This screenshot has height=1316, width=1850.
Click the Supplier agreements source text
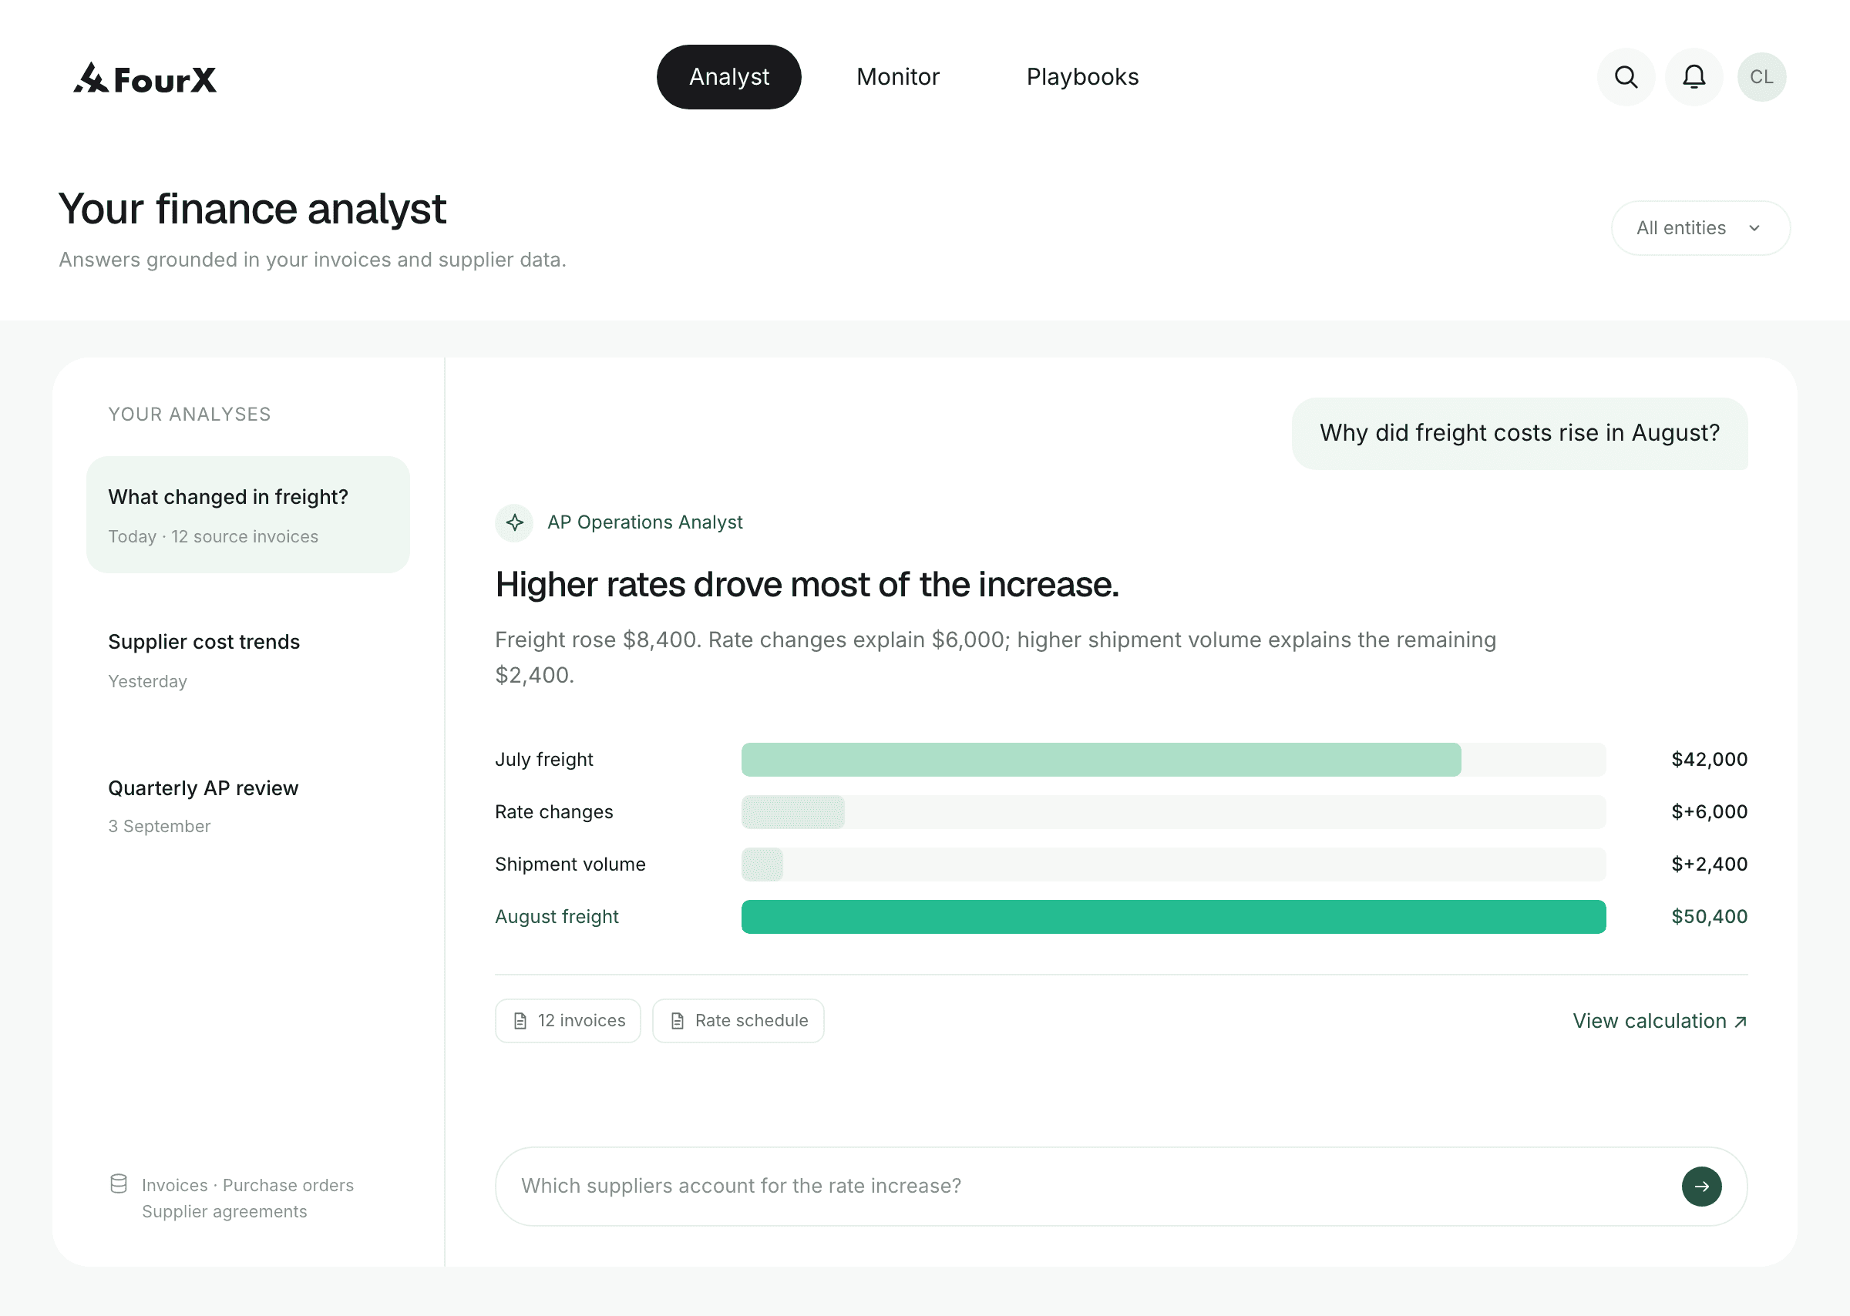click(224, 1211)
